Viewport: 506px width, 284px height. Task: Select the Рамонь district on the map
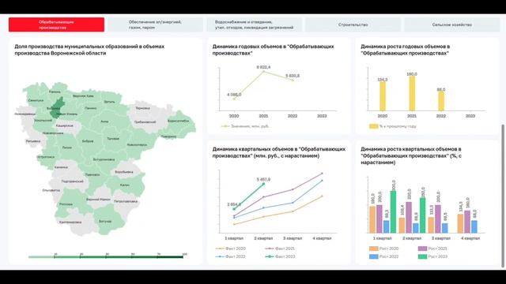coord(55,92)
